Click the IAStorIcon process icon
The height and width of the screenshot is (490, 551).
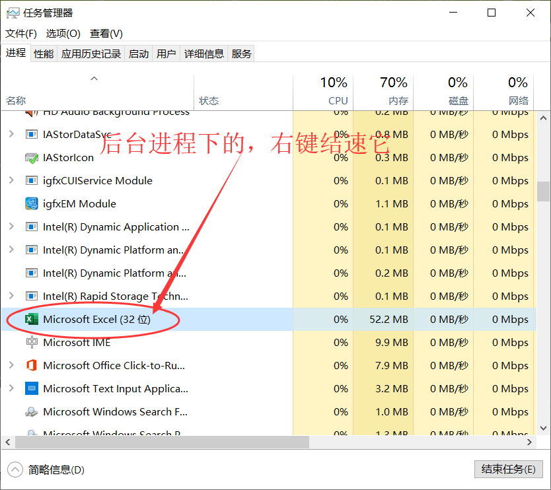coord(32,158)
